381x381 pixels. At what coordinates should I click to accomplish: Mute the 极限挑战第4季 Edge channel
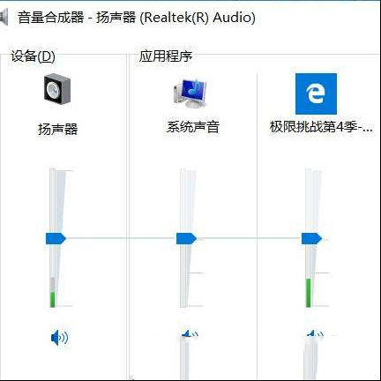coord(315,334)
